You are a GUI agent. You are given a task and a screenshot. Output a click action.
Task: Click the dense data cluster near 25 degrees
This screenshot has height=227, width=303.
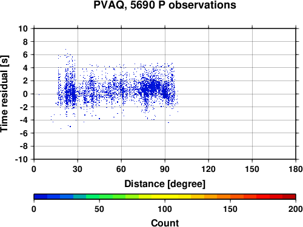70,93
